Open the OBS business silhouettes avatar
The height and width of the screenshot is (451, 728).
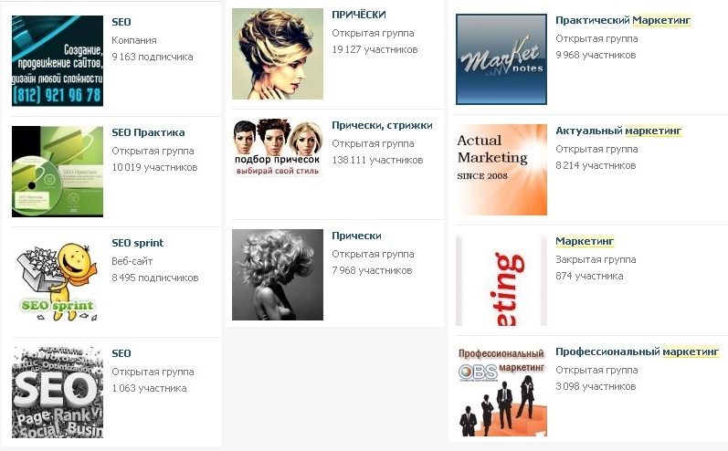tap(501, 391)
